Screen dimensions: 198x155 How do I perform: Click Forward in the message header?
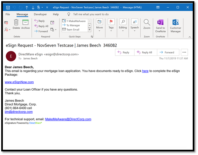(x=168, y=52)
